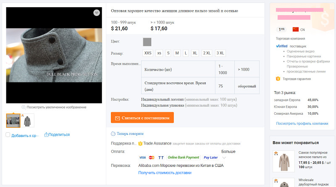Click the MasterCard payment icon
This screenshot has width=336, height=187.
(152, 158)
